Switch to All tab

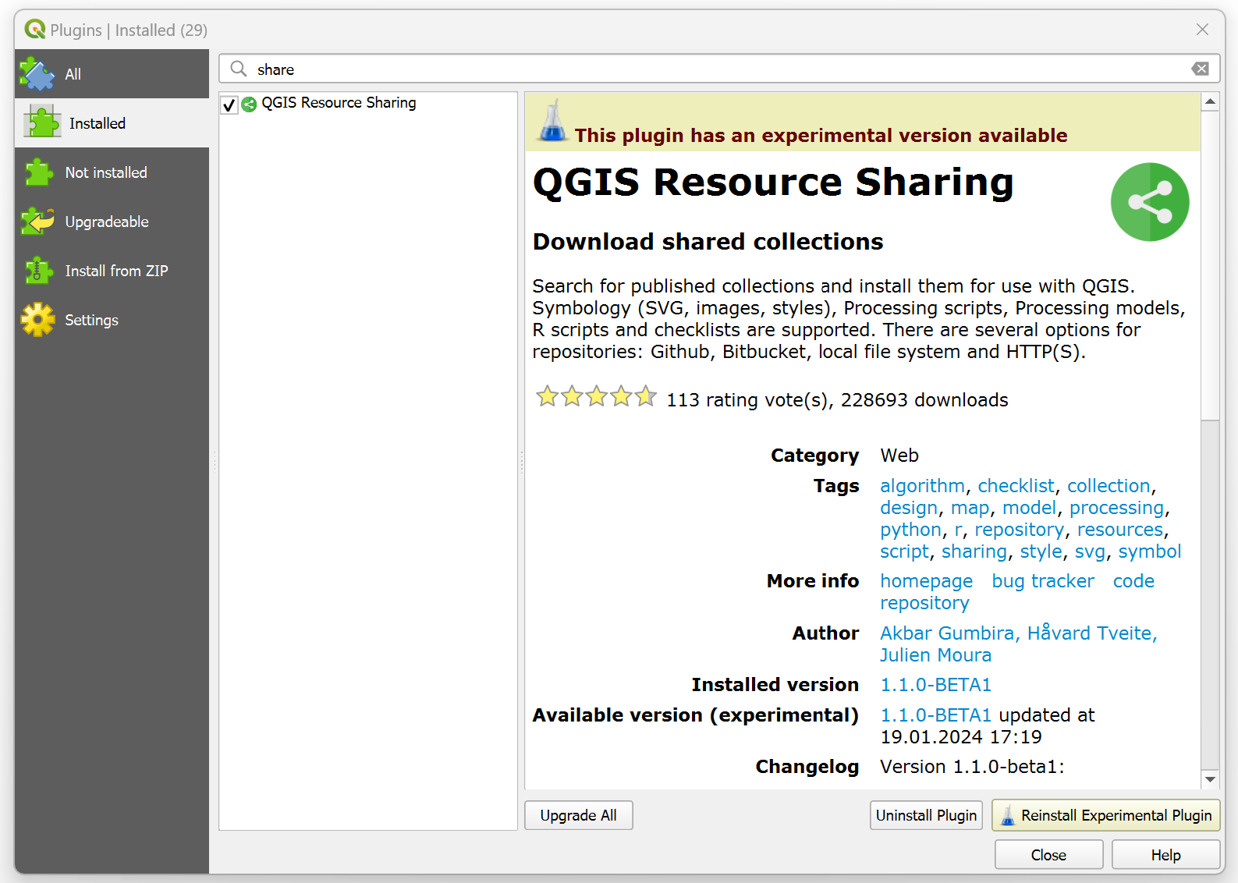(x=112, y=74)
